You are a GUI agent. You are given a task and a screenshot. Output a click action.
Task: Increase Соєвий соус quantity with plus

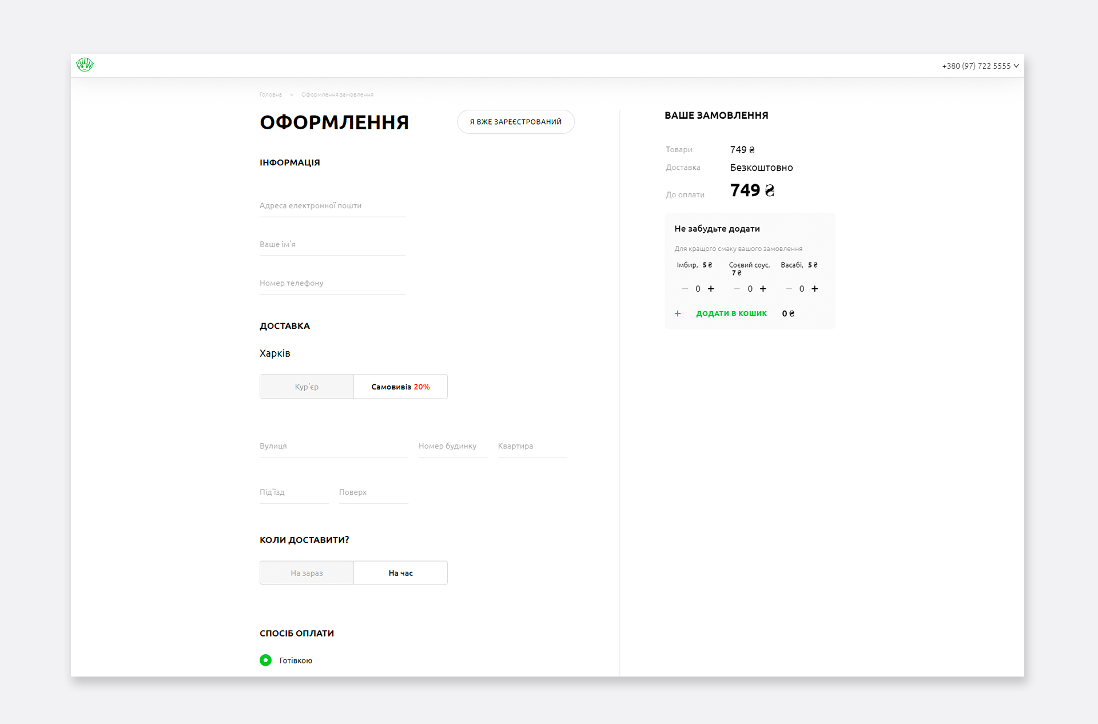pyautogui.click(x=763, y=289)
